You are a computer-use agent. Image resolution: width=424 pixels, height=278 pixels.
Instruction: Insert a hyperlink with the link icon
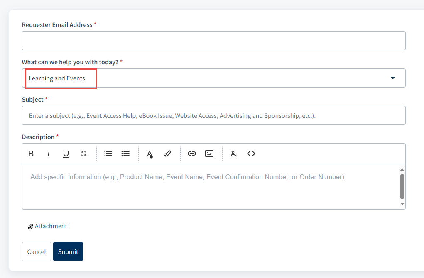coord(192,154)
